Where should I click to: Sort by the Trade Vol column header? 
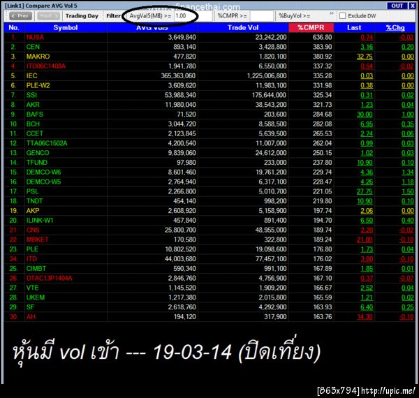(243, 28)
